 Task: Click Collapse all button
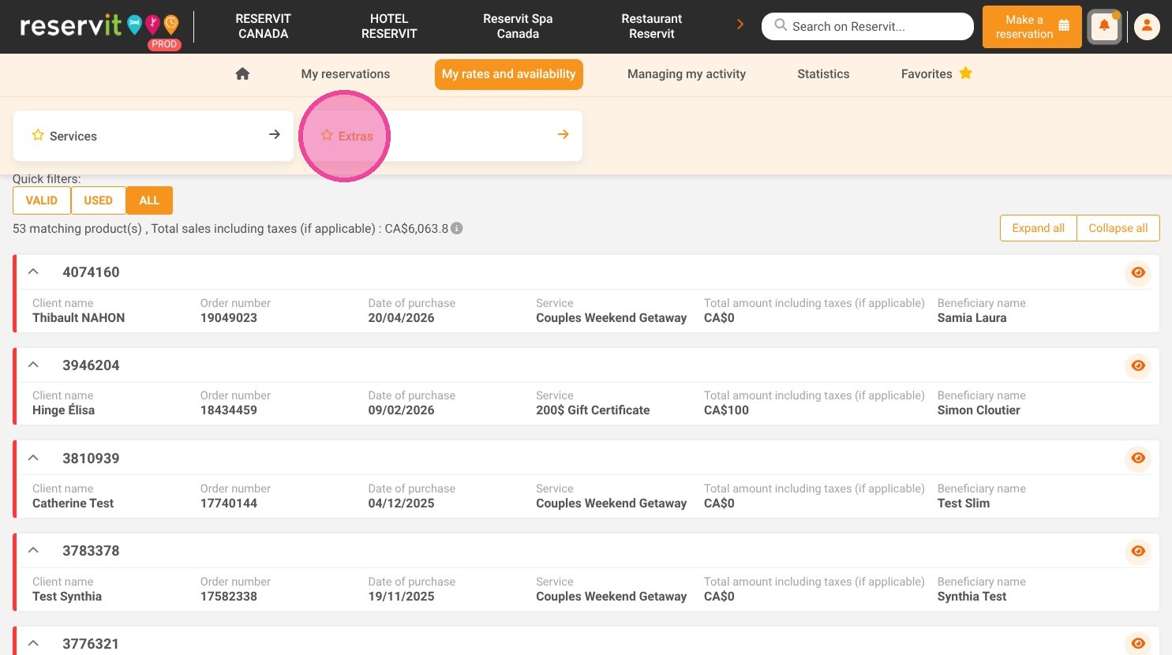pos(1118,228)
